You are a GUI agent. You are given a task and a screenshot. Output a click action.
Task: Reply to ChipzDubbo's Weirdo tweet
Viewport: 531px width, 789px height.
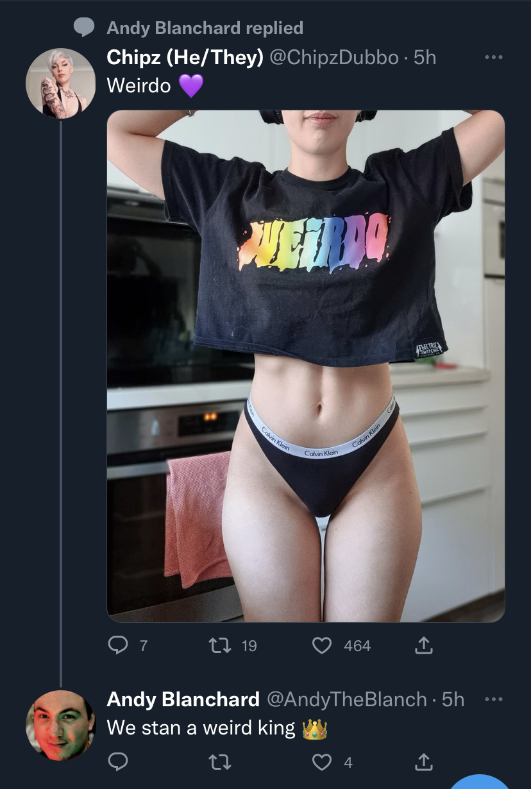[118, 646]
